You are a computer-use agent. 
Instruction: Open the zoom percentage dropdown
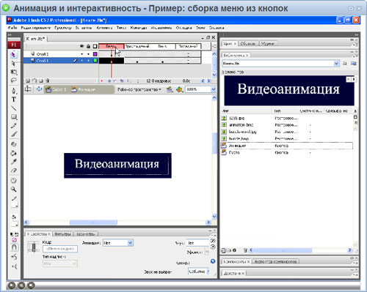pyautogui.click(x=214, y=89)
